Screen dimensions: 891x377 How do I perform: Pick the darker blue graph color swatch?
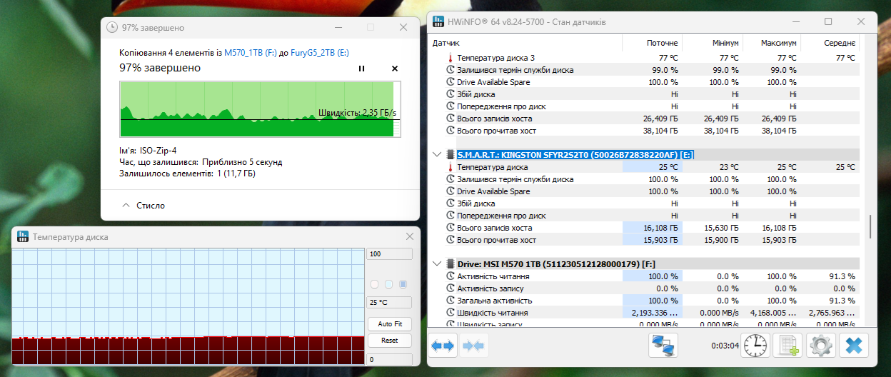click(x=403, y=284)
